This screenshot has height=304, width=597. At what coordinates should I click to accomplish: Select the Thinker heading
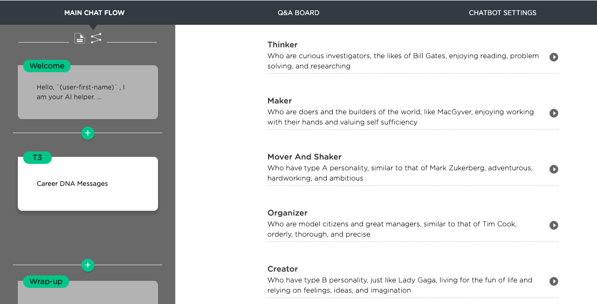(x=283, y=45)
